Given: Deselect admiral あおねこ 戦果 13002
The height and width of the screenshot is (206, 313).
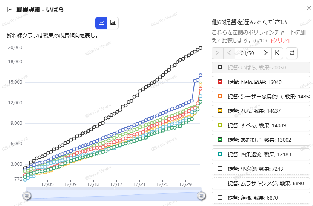Looking at the screenshot, I should pos(261,140).
